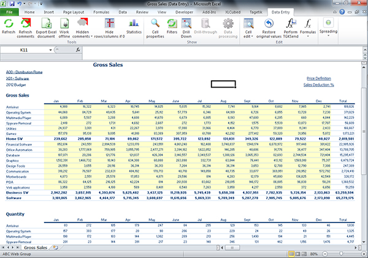This screenshot has height=258, width=368.
Task: Follow the Price Definition link
Action: coord(319,78)
